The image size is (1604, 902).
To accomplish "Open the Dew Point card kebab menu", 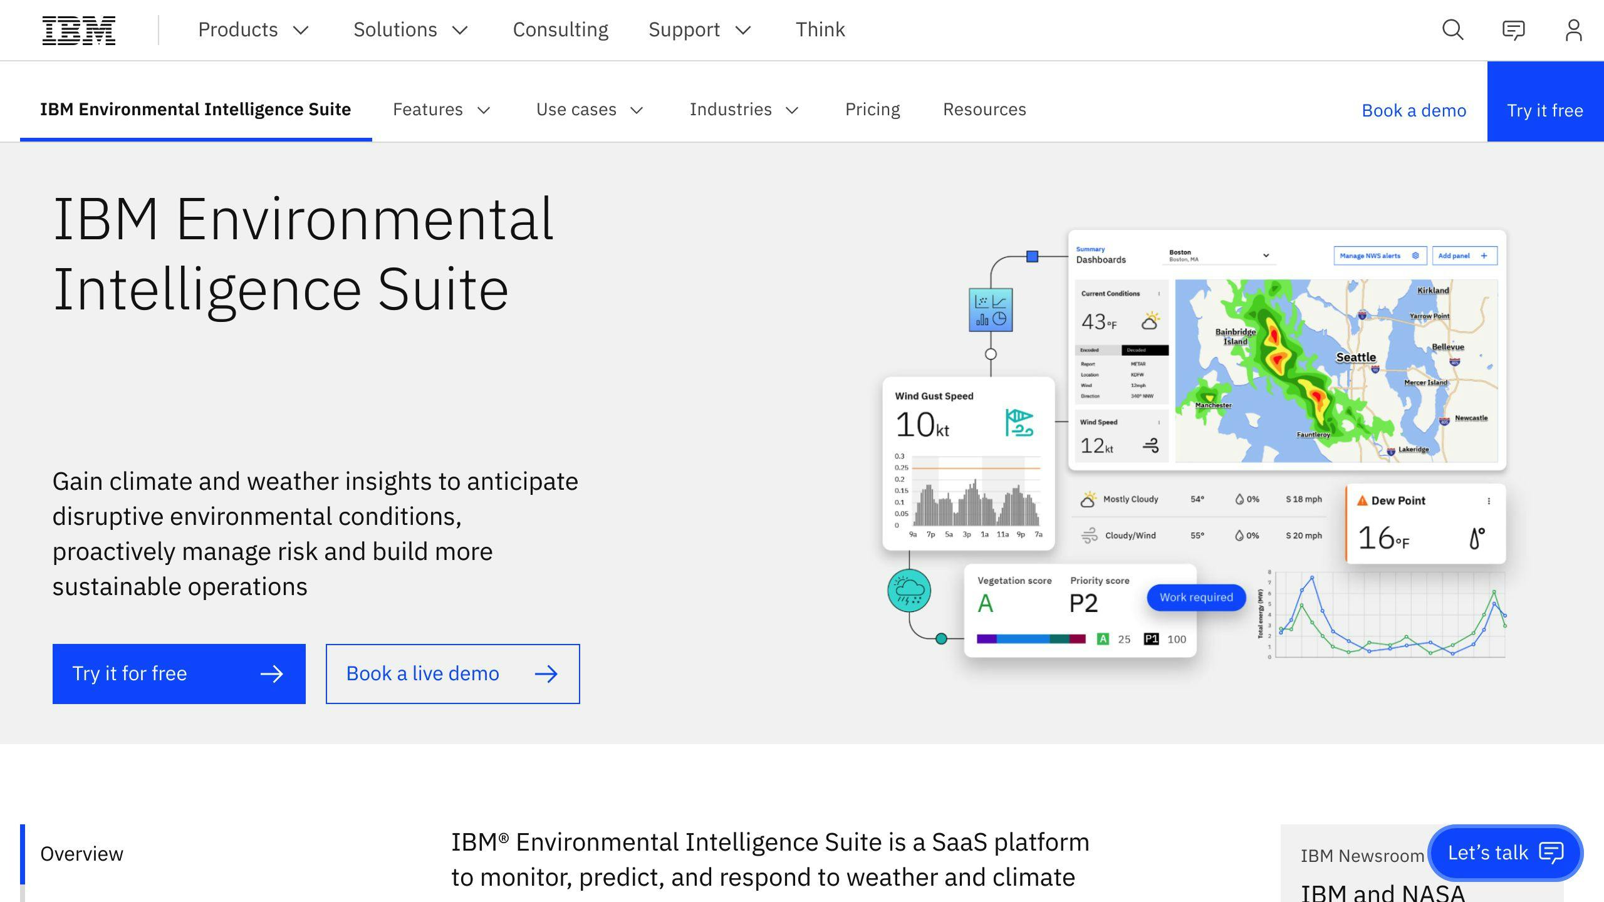I will (x=1489, y=501).
